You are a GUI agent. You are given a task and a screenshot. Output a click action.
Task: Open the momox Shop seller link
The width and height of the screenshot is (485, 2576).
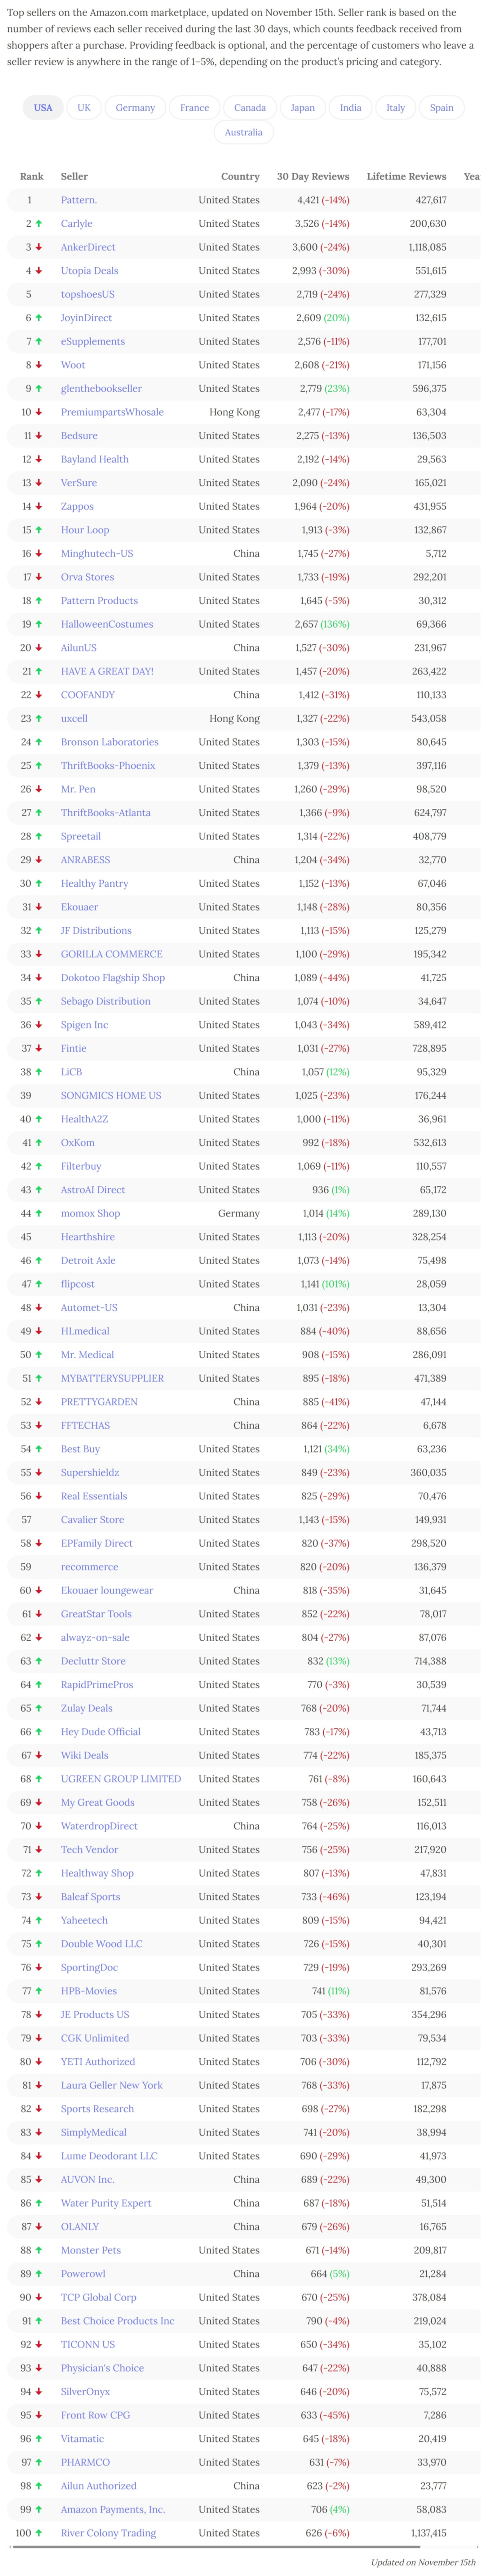[90, 1213]
